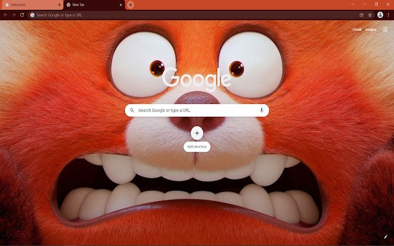Go forward to next page
Viewport: 394px width, 246px height.
tap(14, 15)
